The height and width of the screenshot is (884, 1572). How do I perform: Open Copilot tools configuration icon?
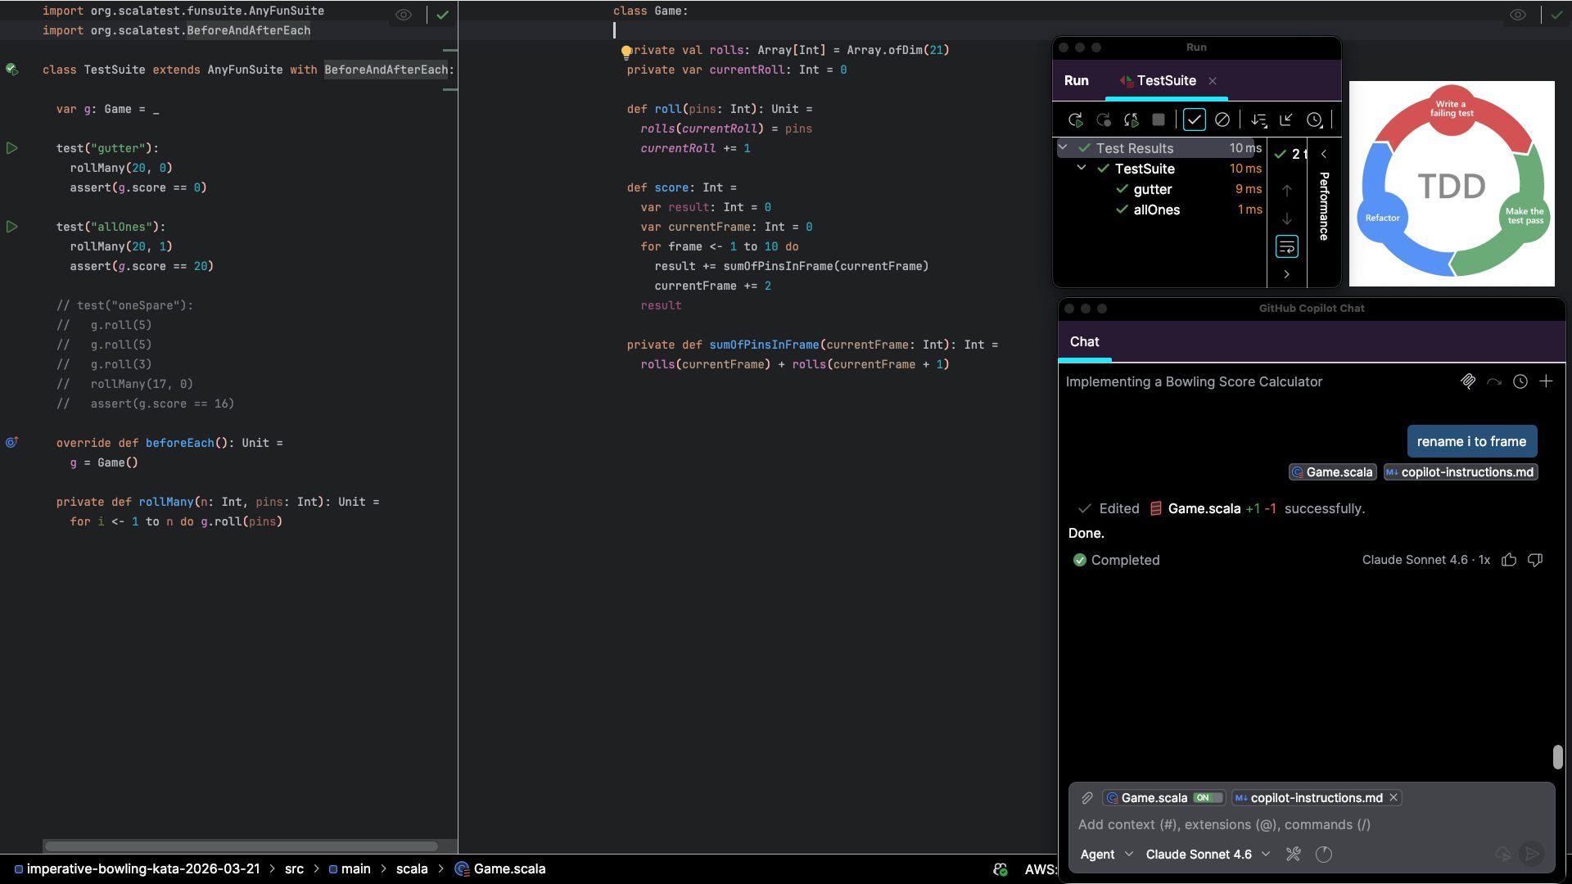(x=1293, y=855)
